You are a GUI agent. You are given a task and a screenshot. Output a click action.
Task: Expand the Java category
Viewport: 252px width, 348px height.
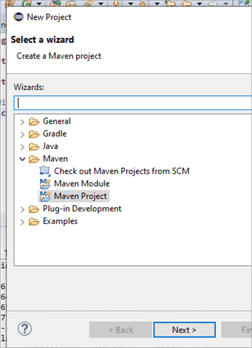22,147
